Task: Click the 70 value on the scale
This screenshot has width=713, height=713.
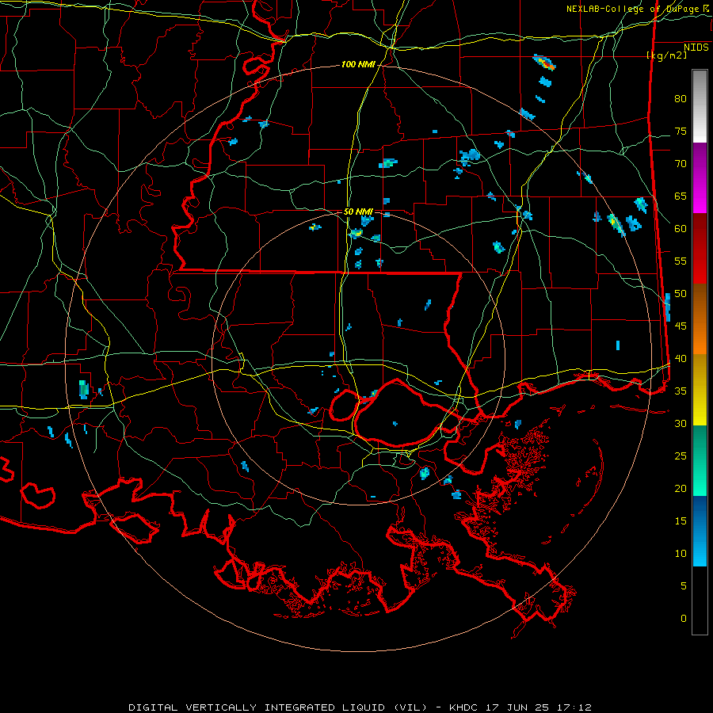Action: pyautogui.click(x=681, y=164)
